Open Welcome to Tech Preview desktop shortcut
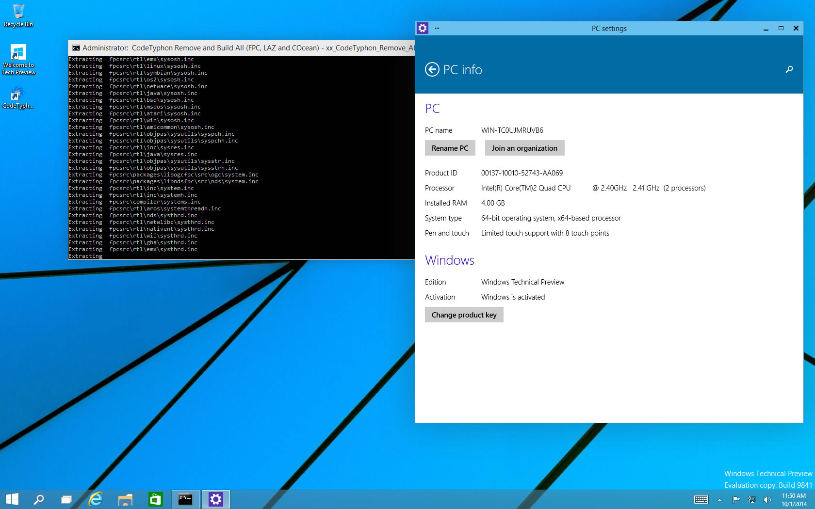 [18, 60]
